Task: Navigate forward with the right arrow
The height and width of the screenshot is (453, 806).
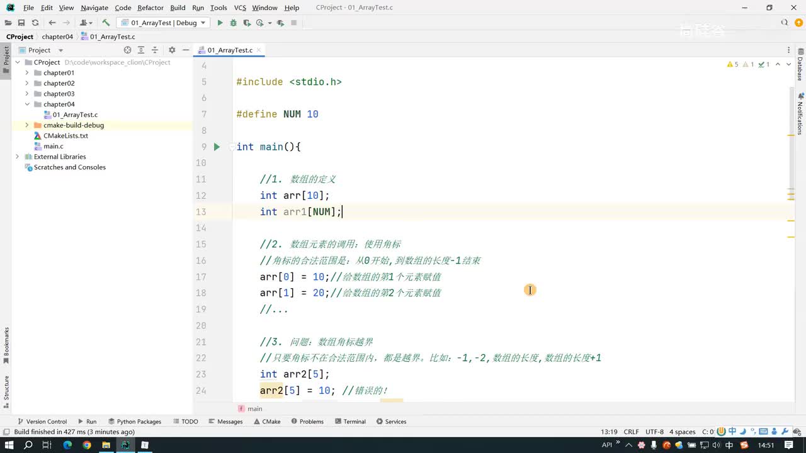Action: pos(66,23)
